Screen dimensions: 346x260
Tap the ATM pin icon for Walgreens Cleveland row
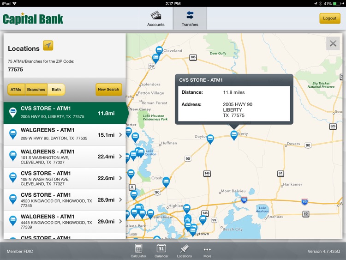click(x=13, y=156)
